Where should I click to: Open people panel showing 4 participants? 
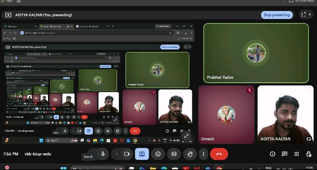[306, 15]
